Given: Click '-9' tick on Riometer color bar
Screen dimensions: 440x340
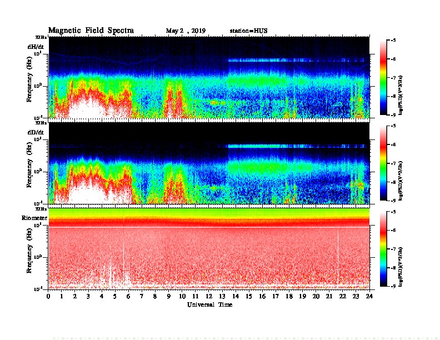Looking at the screenshot, I should (393, 286).
